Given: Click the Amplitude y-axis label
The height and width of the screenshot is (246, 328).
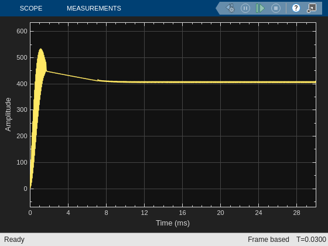Looking at the screenshot, I should click(8, 114).
